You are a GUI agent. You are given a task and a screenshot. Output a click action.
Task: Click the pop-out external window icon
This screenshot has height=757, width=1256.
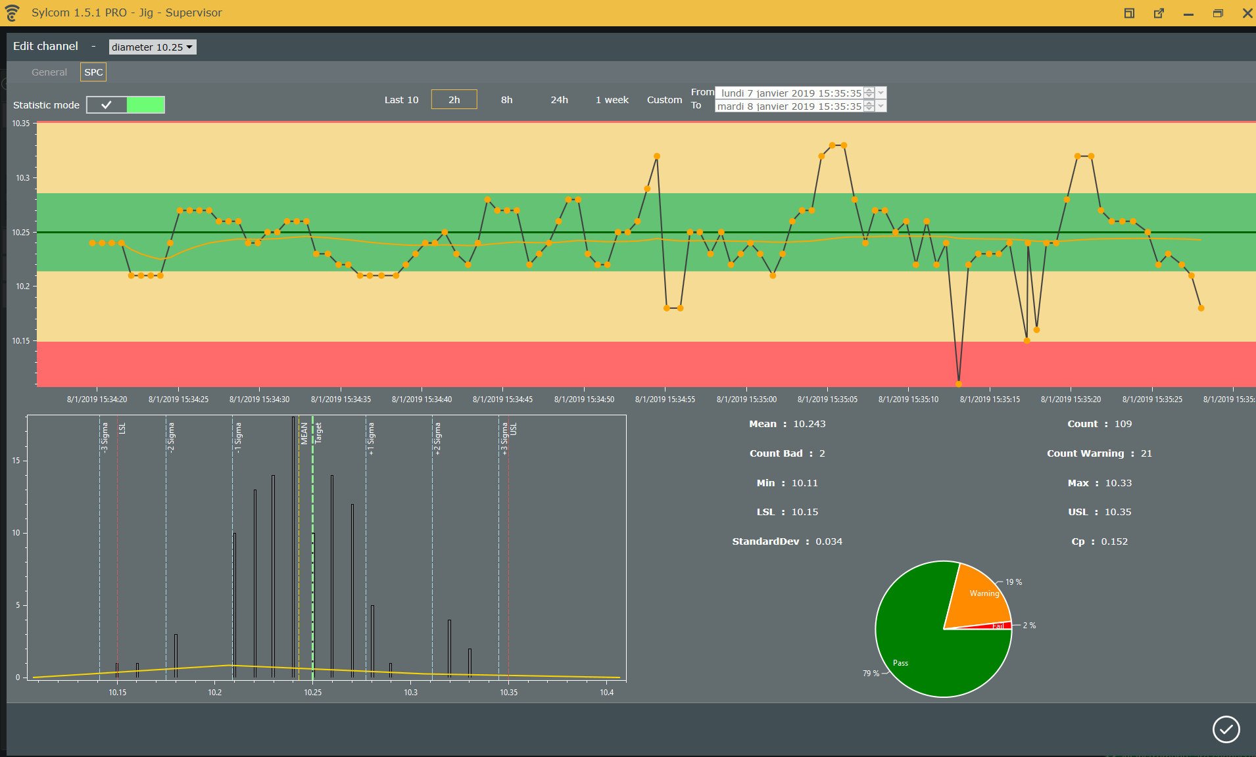(1159, 13)
